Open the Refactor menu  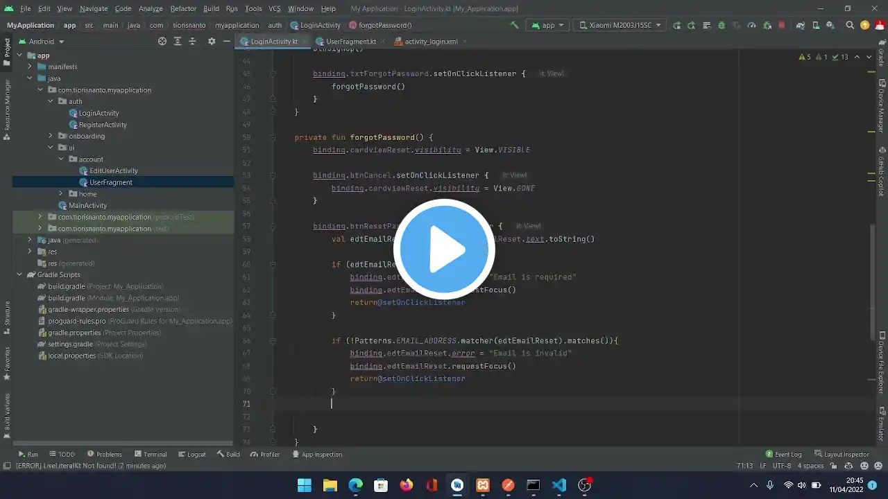(183, 8)
